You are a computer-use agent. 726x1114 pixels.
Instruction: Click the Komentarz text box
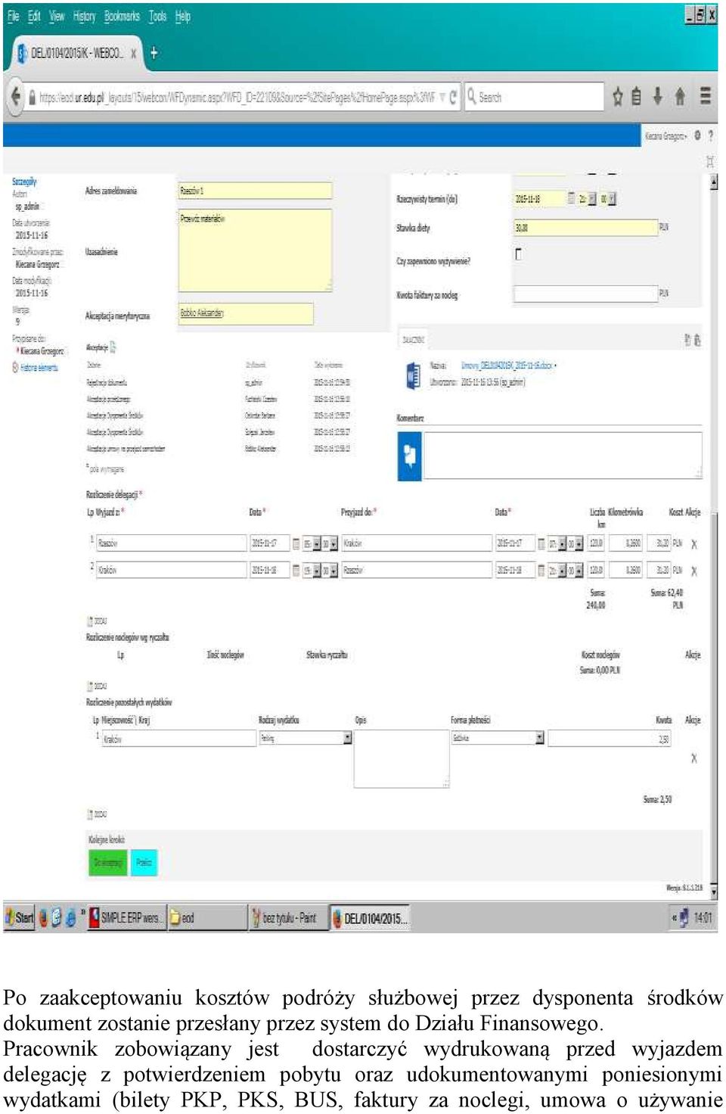tap(563, 455)
